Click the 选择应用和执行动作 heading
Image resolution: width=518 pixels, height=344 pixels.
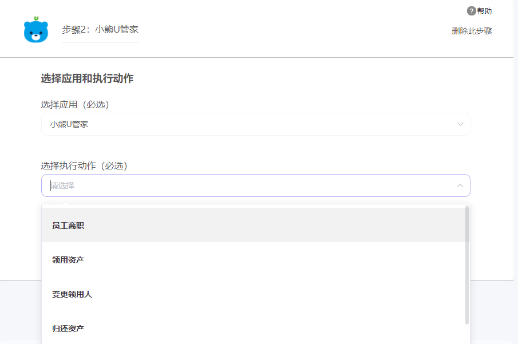coord(87,78)
